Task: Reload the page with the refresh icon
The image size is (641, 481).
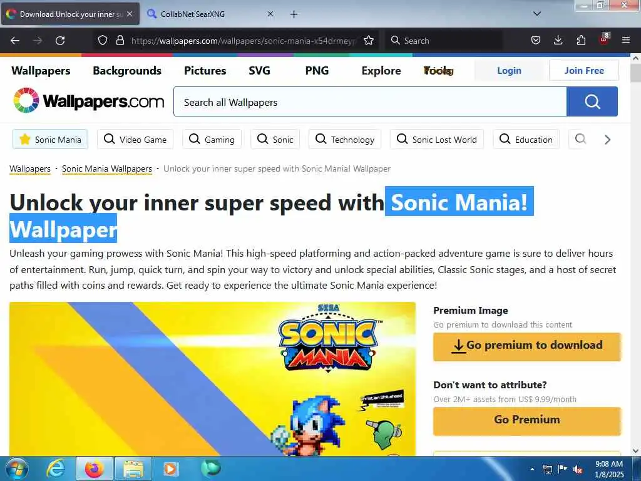Action: [60, 41]
